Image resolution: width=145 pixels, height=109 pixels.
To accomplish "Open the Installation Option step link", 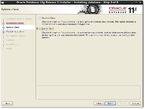I will tap(15, 23).
